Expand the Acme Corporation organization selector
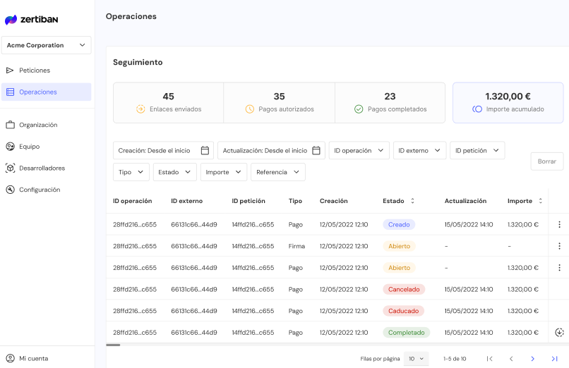Image resolution: width=569 pixels, height=368 pixels. click(x=46, y=45)
